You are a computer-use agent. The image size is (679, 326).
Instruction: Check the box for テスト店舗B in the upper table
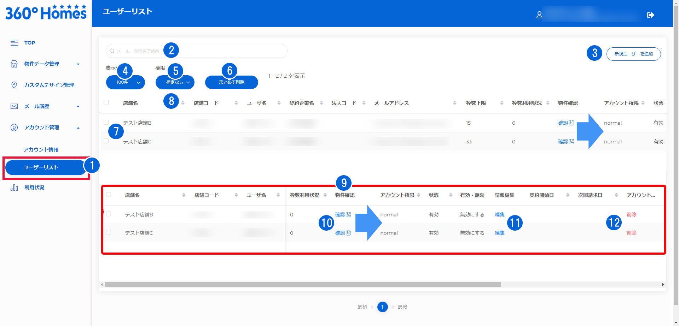(x=106, y=122)
